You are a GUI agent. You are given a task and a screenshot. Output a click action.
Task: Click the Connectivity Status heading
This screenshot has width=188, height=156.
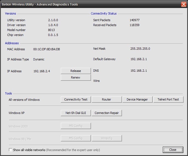pos(104,13)
